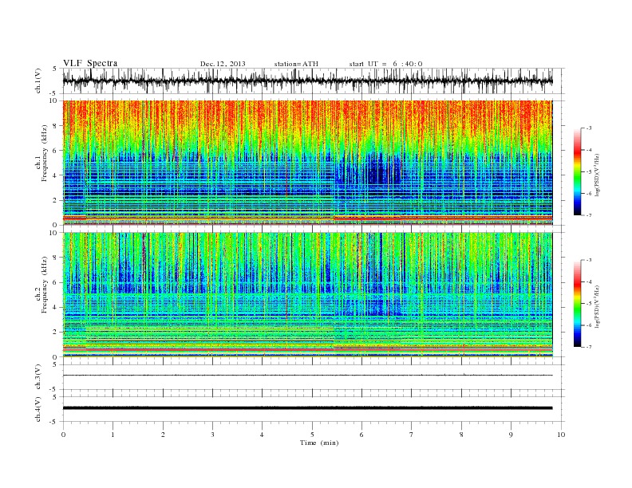Click the "0" time axis tick label

point(63,435)
